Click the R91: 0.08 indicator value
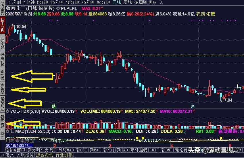The image size is (244, 158). click(206, 131)
